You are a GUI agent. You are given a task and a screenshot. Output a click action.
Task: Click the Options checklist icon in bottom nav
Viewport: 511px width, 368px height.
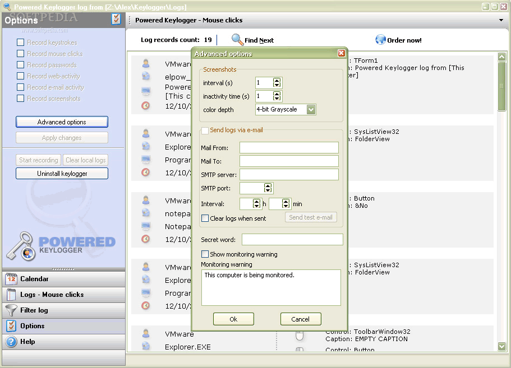(11, 325)
